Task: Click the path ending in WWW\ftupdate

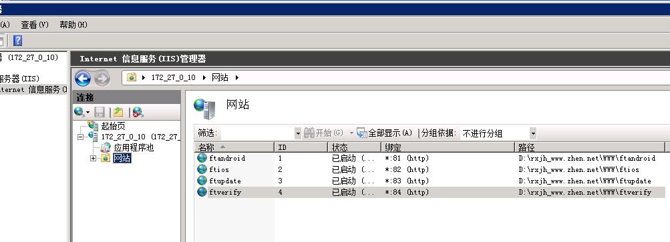Action: (x=585, y=181)
